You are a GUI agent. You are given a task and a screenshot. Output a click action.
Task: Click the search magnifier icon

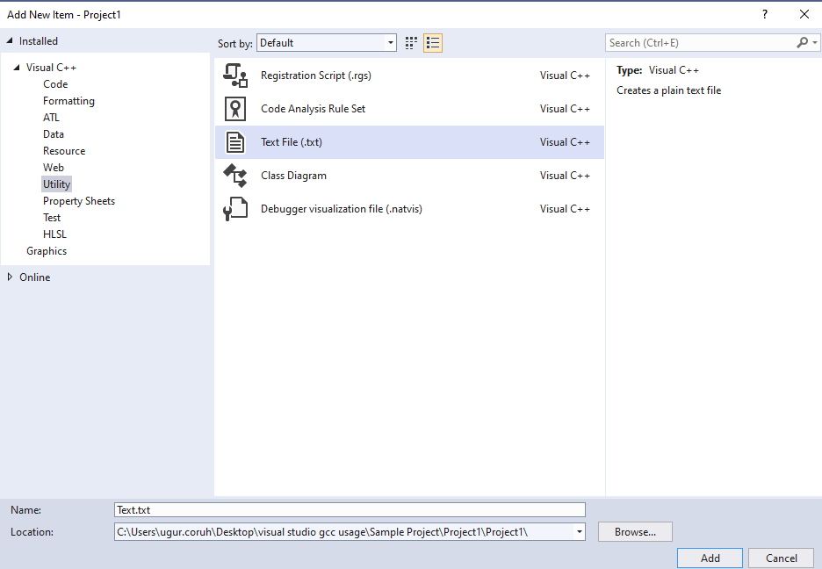tap(802, 42)
